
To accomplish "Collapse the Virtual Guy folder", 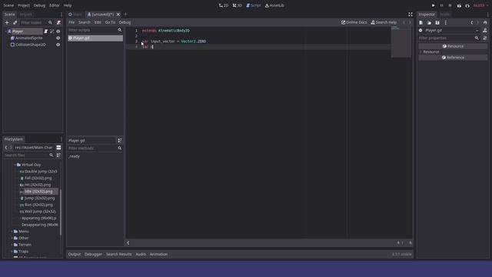I will coord(15,165).
